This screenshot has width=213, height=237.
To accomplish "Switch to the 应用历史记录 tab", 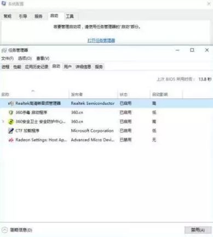I will (37, 67).
